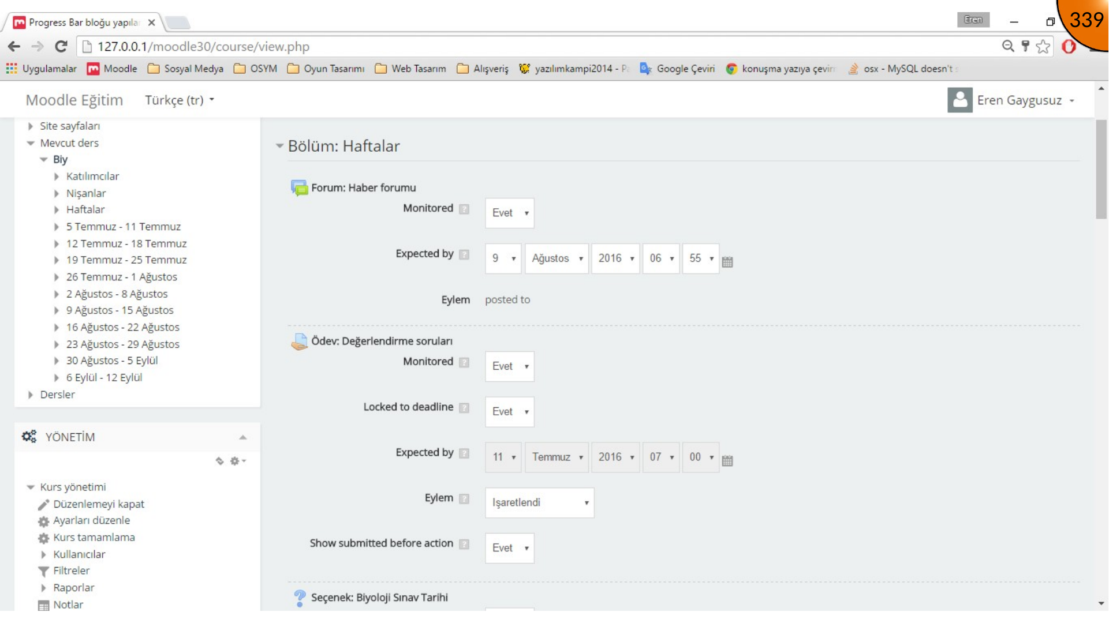Image resolution: width=1109 pixels, height=623 pixels.
Task: Select the Progress Bar browser tab
Action: click(x=84, y=22)
